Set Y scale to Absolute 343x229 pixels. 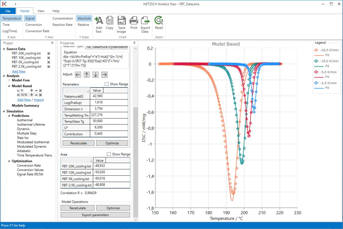click(84, 18)
